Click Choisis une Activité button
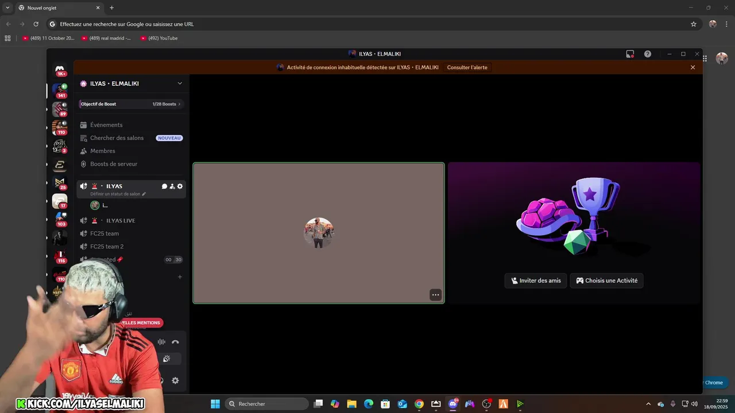The image size is (735, 413). pos(606,280)
